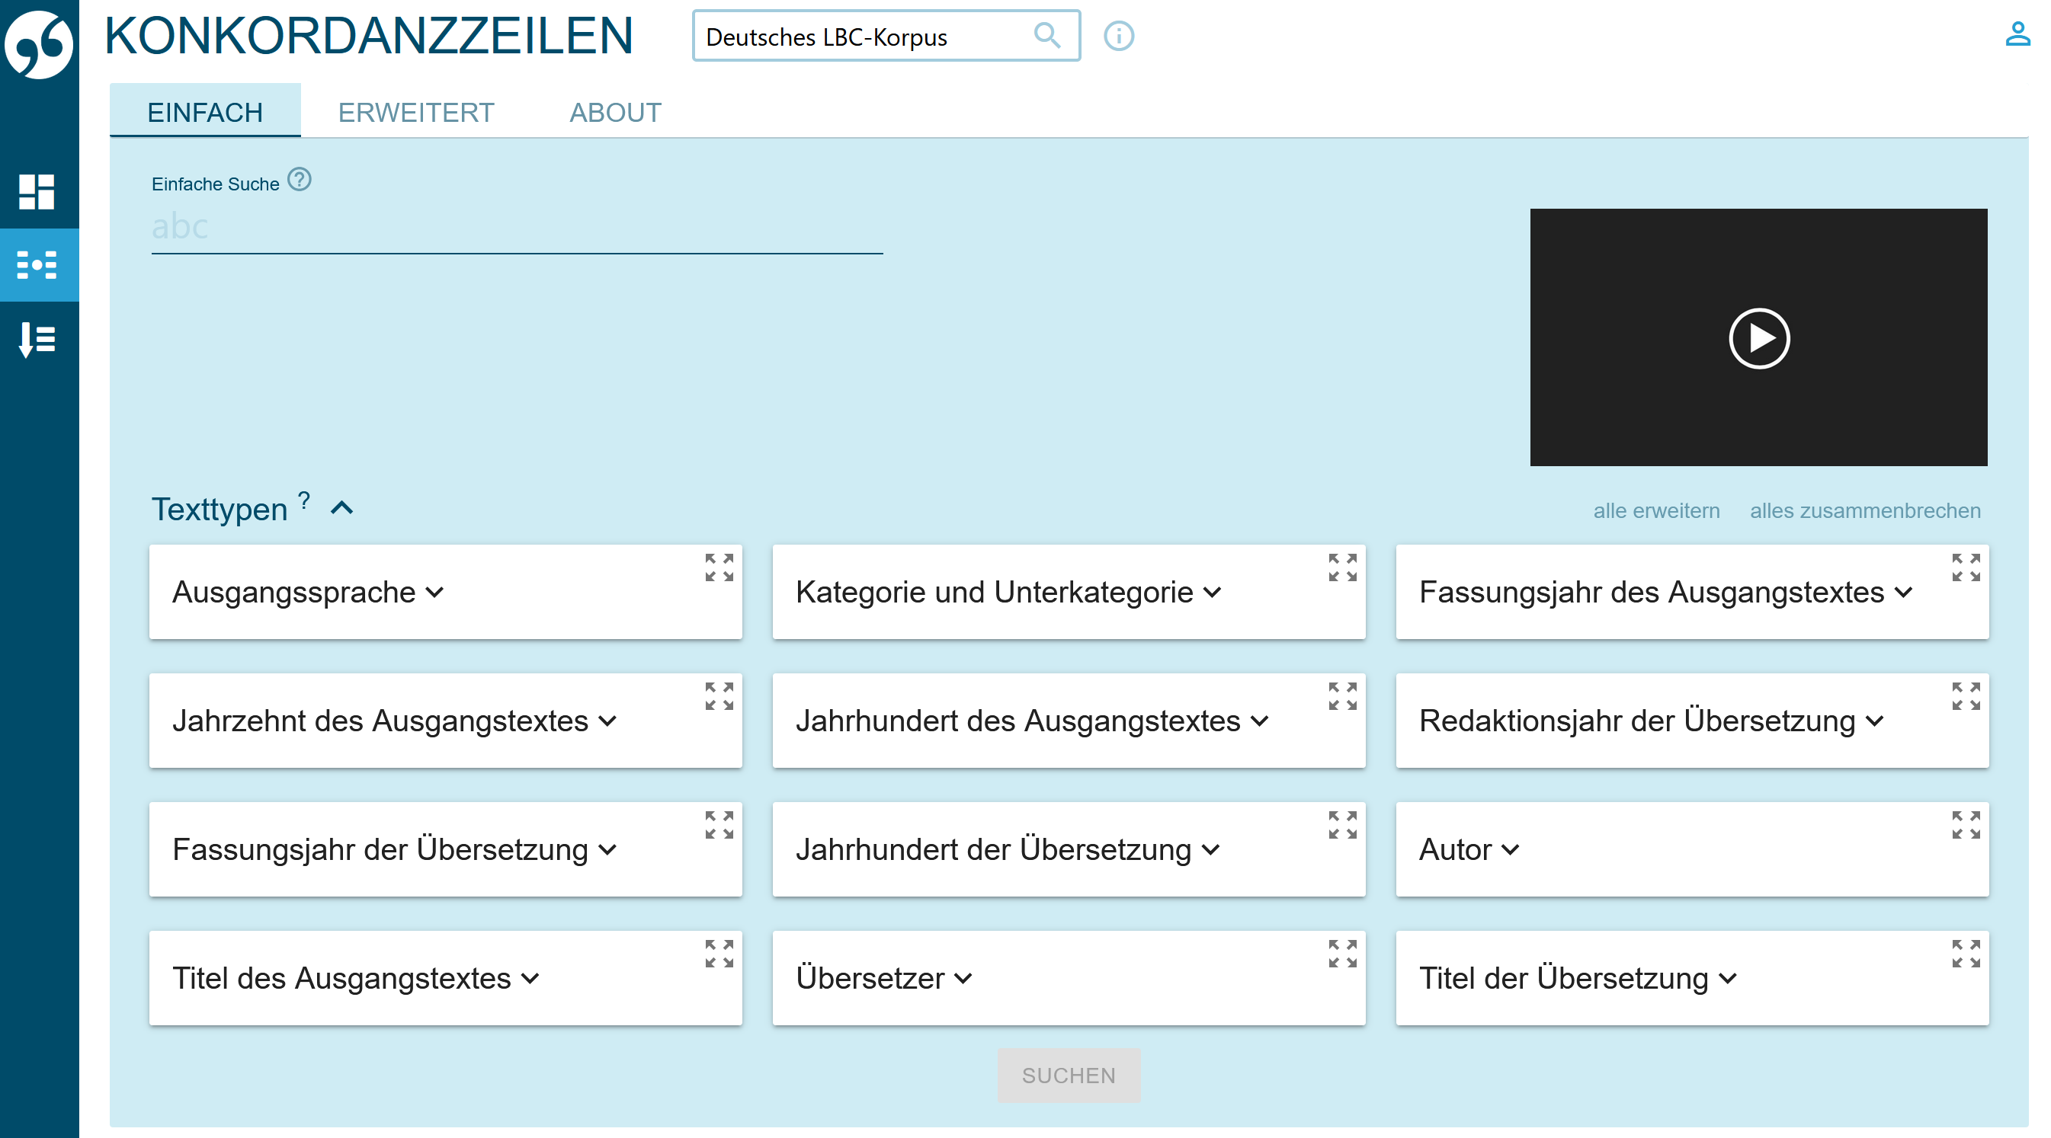Open the ABOUT tab
This screenshot has height=1138, width=2051.
pos(614,111)
